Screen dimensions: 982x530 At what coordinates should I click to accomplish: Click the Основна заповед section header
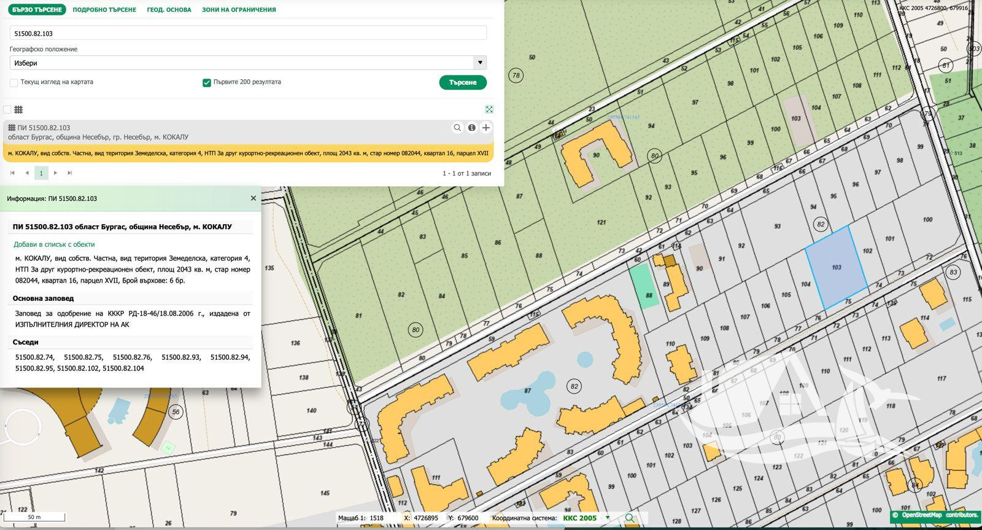(43, 298)
